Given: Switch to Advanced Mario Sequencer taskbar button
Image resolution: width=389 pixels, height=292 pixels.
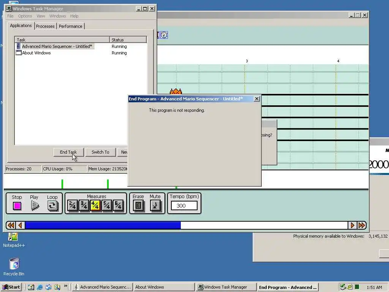Looking at the screenshot, I should pyautogui.click(x=103, y=287).
